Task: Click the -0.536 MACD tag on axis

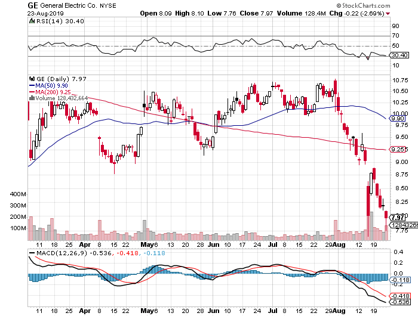Action: [x=400, y=302]
